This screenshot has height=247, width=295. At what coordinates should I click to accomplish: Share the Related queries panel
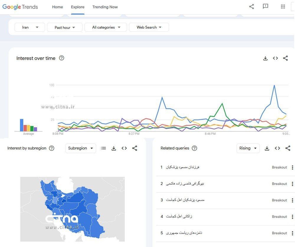(x=288, y=148)
